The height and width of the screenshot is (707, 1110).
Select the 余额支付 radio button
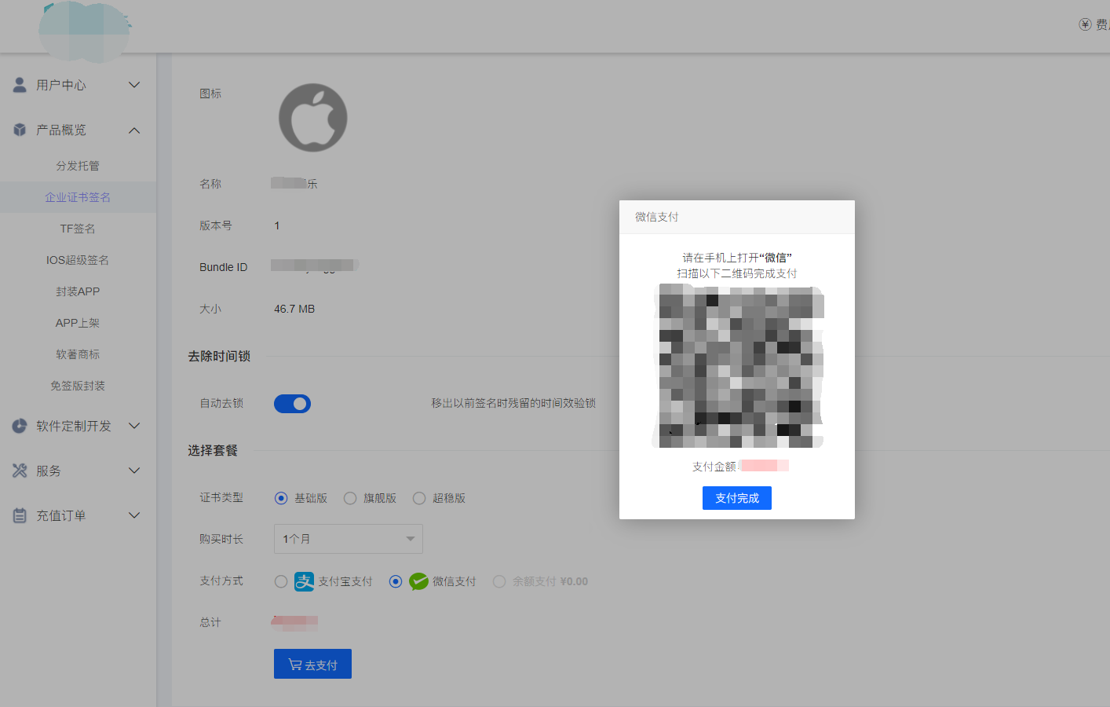(499, 581)
